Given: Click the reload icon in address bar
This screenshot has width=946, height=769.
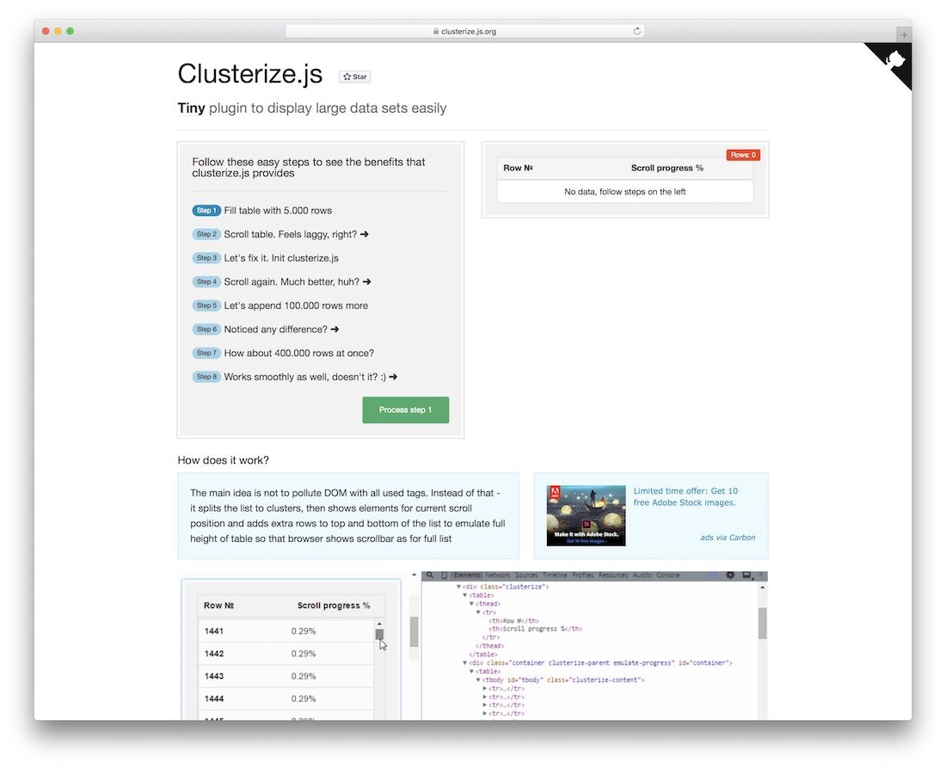Looking at the screenshot, I should point(636,31).
